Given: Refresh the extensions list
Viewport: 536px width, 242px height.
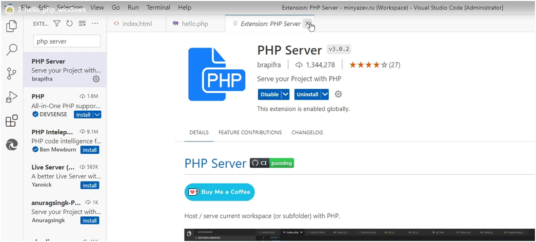Looking at the screenshot, I should tap(69, 24).
